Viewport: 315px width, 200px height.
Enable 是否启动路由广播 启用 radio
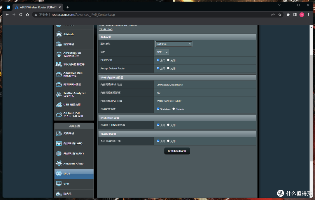point(158,141)
